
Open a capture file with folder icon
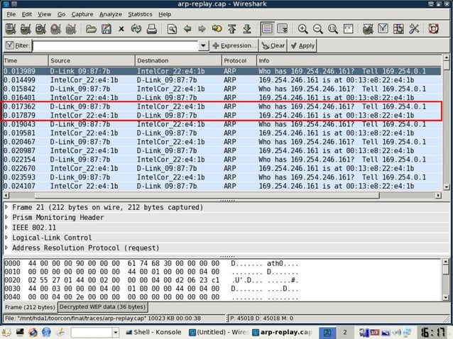(91, 29)
